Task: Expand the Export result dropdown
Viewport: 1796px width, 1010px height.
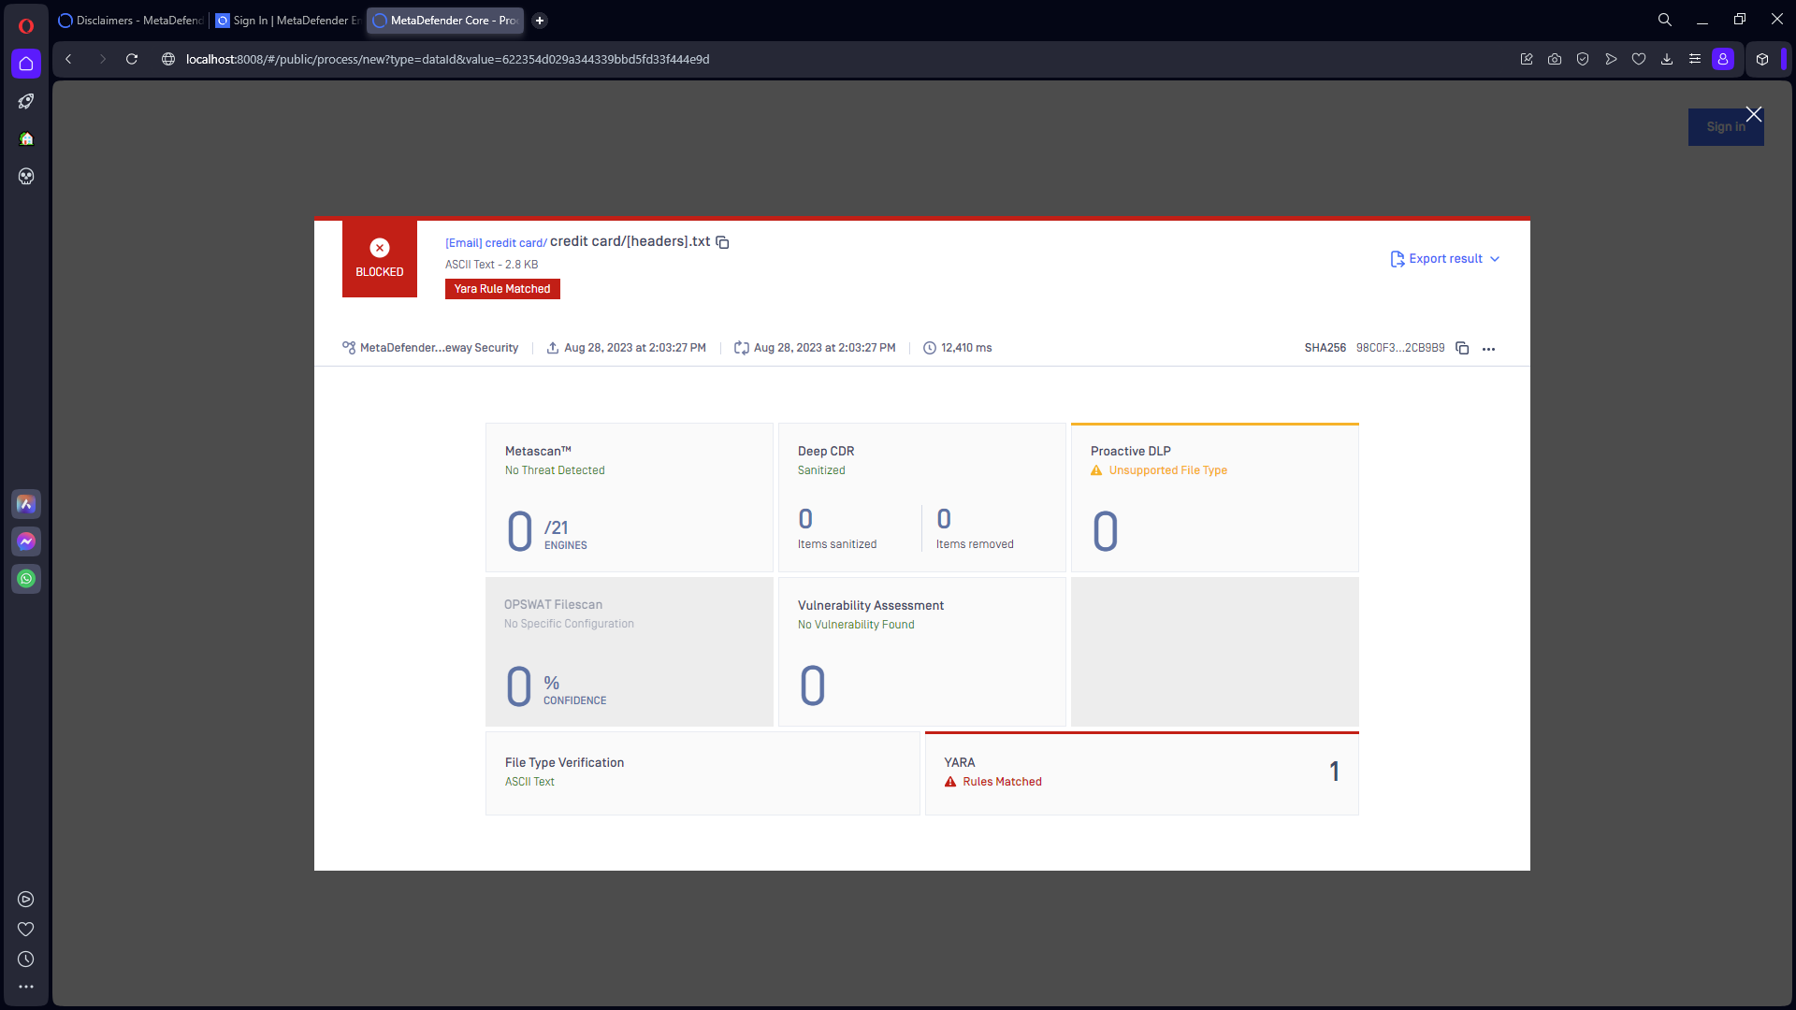Action: [x=1445, y=259]
